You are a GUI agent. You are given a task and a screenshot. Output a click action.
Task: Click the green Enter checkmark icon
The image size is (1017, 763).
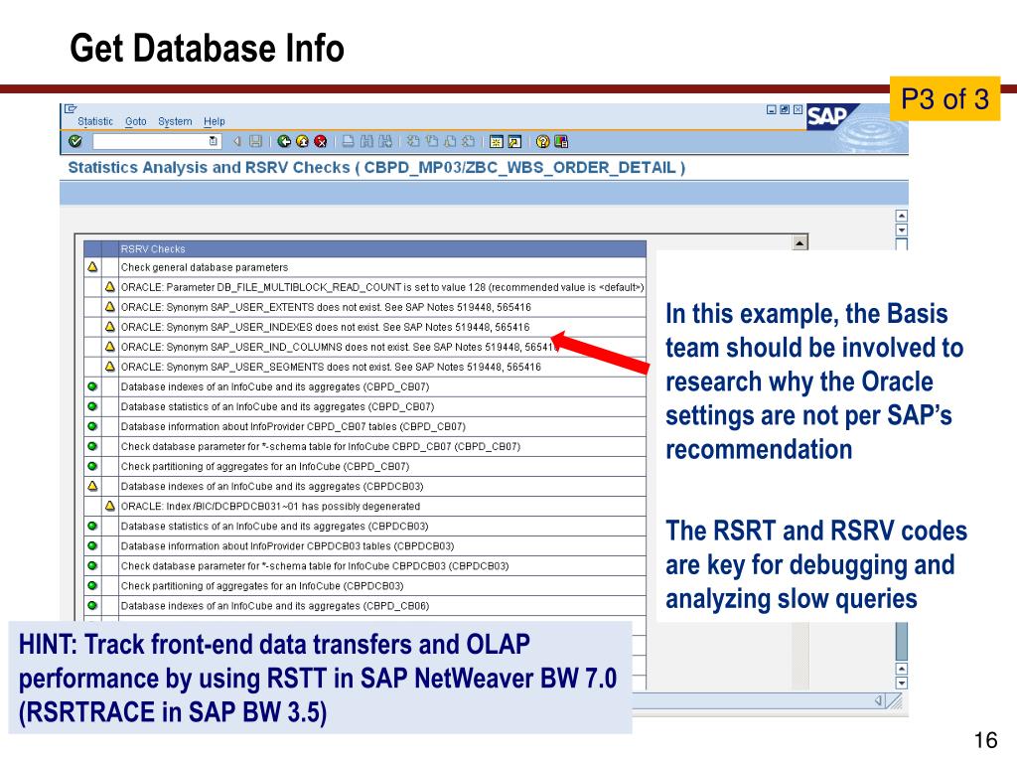pos(75,141)
